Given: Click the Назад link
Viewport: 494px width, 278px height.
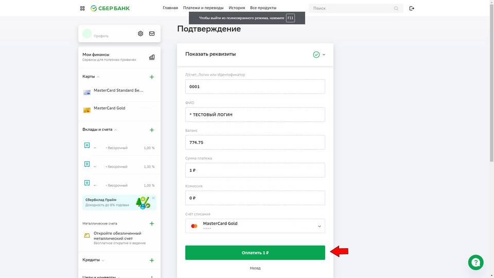Looking at the screenshot, I should [x=255, y=268].
